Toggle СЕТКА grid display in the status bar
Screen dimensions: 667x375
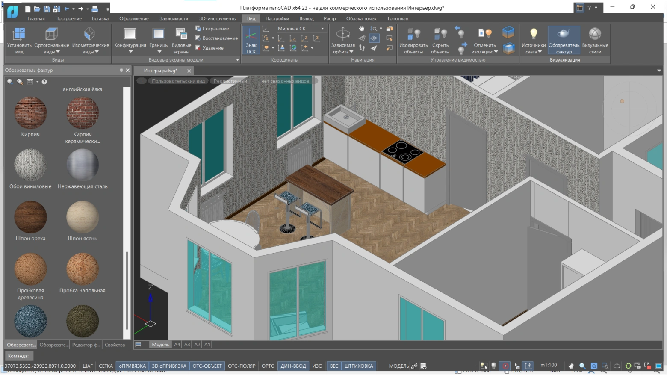tap(106, 366)
